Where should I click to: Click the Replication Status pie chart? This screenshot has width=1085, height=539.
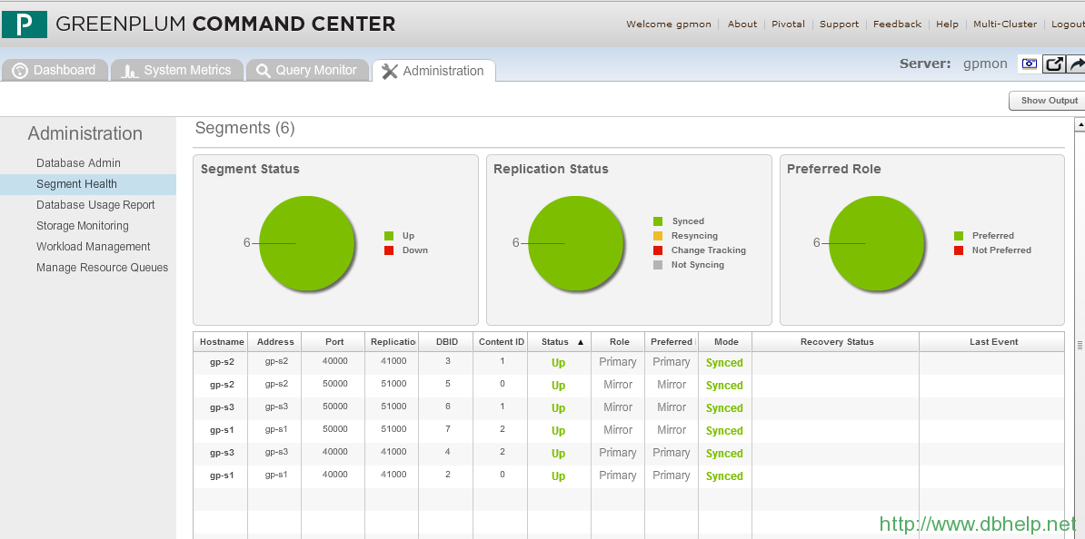point(576,243)
